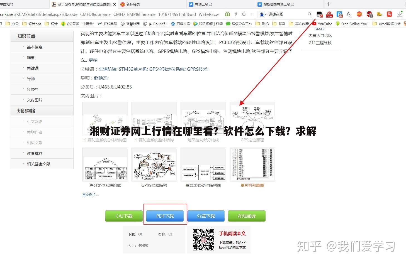Expand abstract with 更多 link
This screenshot has width=406, height=263.
point(93,60)
